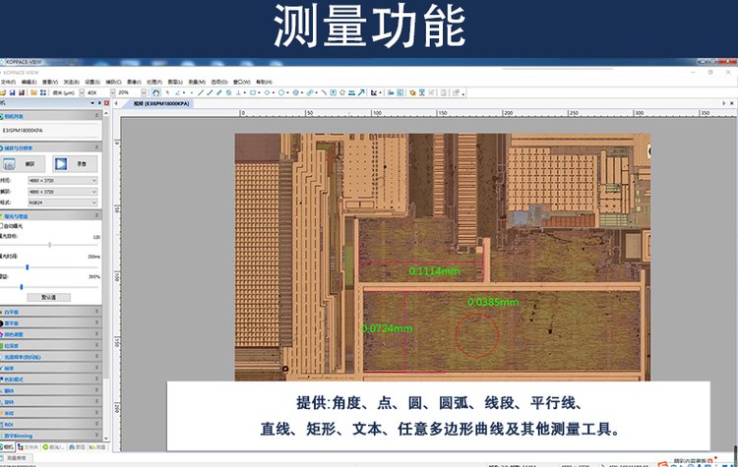The height and width of the screenshot is (467, 738).
Task: Open the Edit menu
Action: 29,82
